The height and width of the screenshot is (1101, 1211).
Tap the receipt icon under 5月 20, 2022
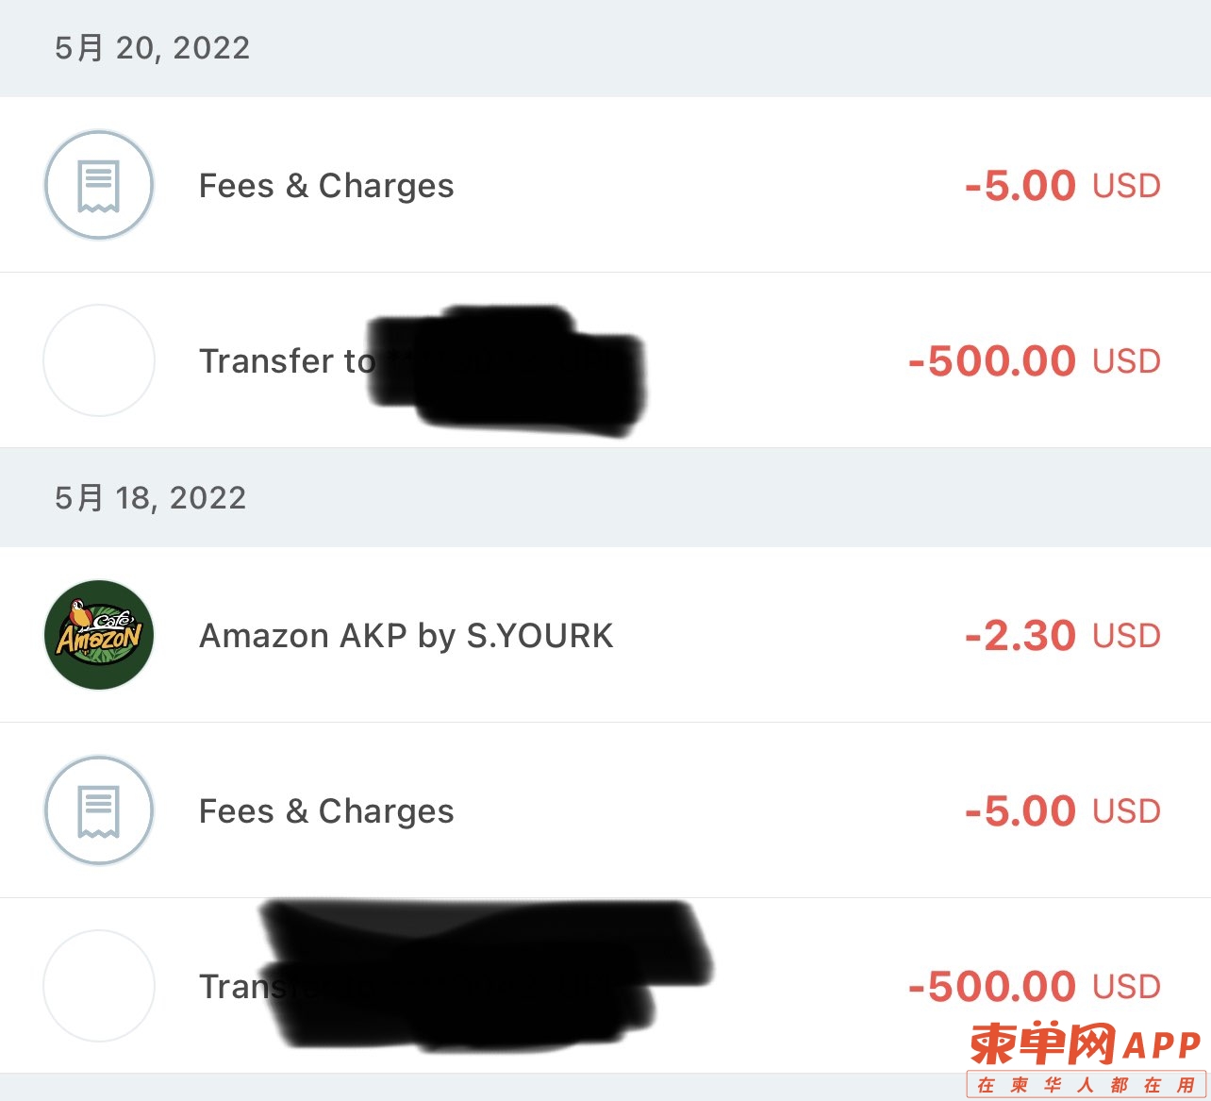(99, 185)
